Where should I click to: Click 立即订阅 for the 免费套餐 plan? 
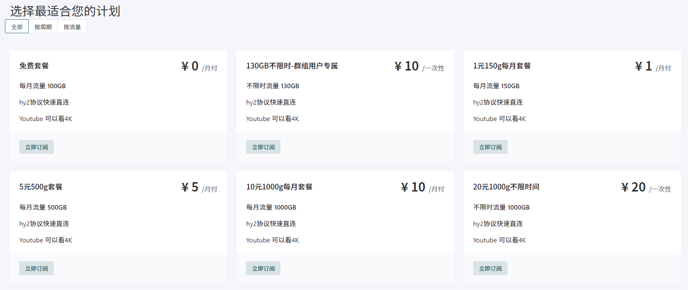click(36, 147)
